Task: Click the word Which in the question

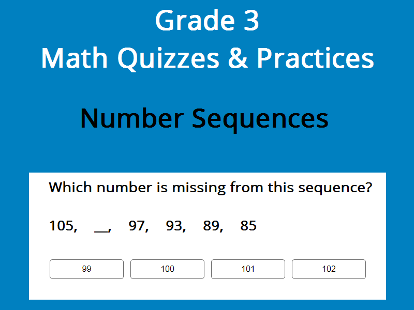Action: [x=68, y=187]
